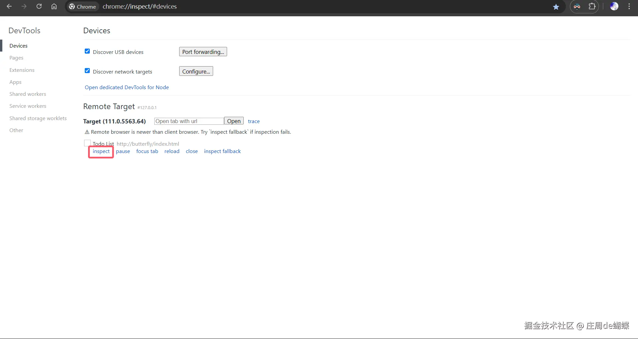Reload the page with the refresh icon

tap(39, 6)
